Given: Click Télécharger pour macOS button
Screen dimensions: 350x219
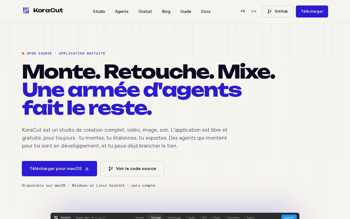Looking at the screenshot, I should (x=59, y=169).
